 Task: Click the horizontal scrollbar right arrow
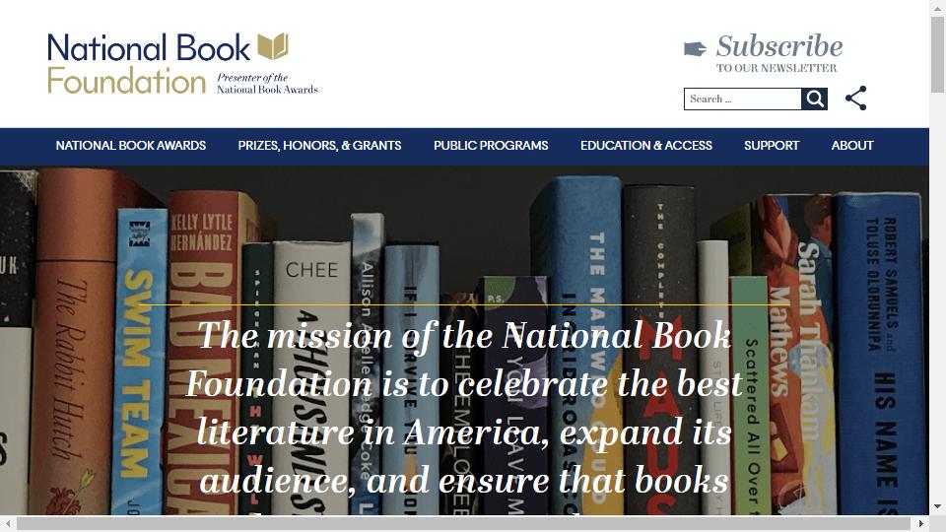(921, 523)
